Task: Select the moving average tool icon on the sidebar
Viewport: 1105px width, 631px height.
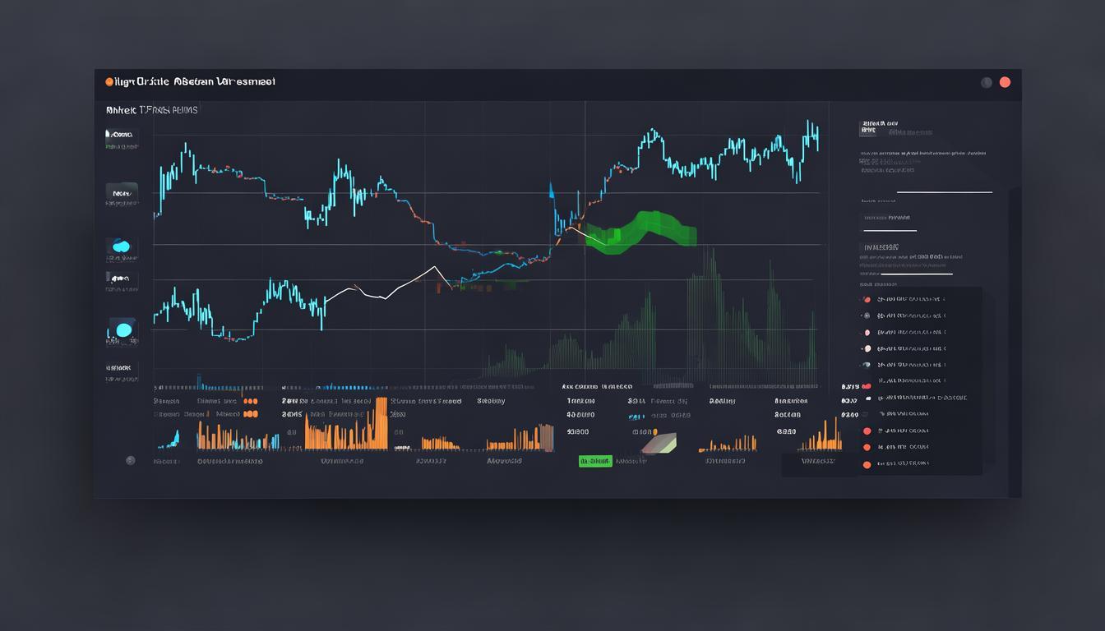Action: 121,279
